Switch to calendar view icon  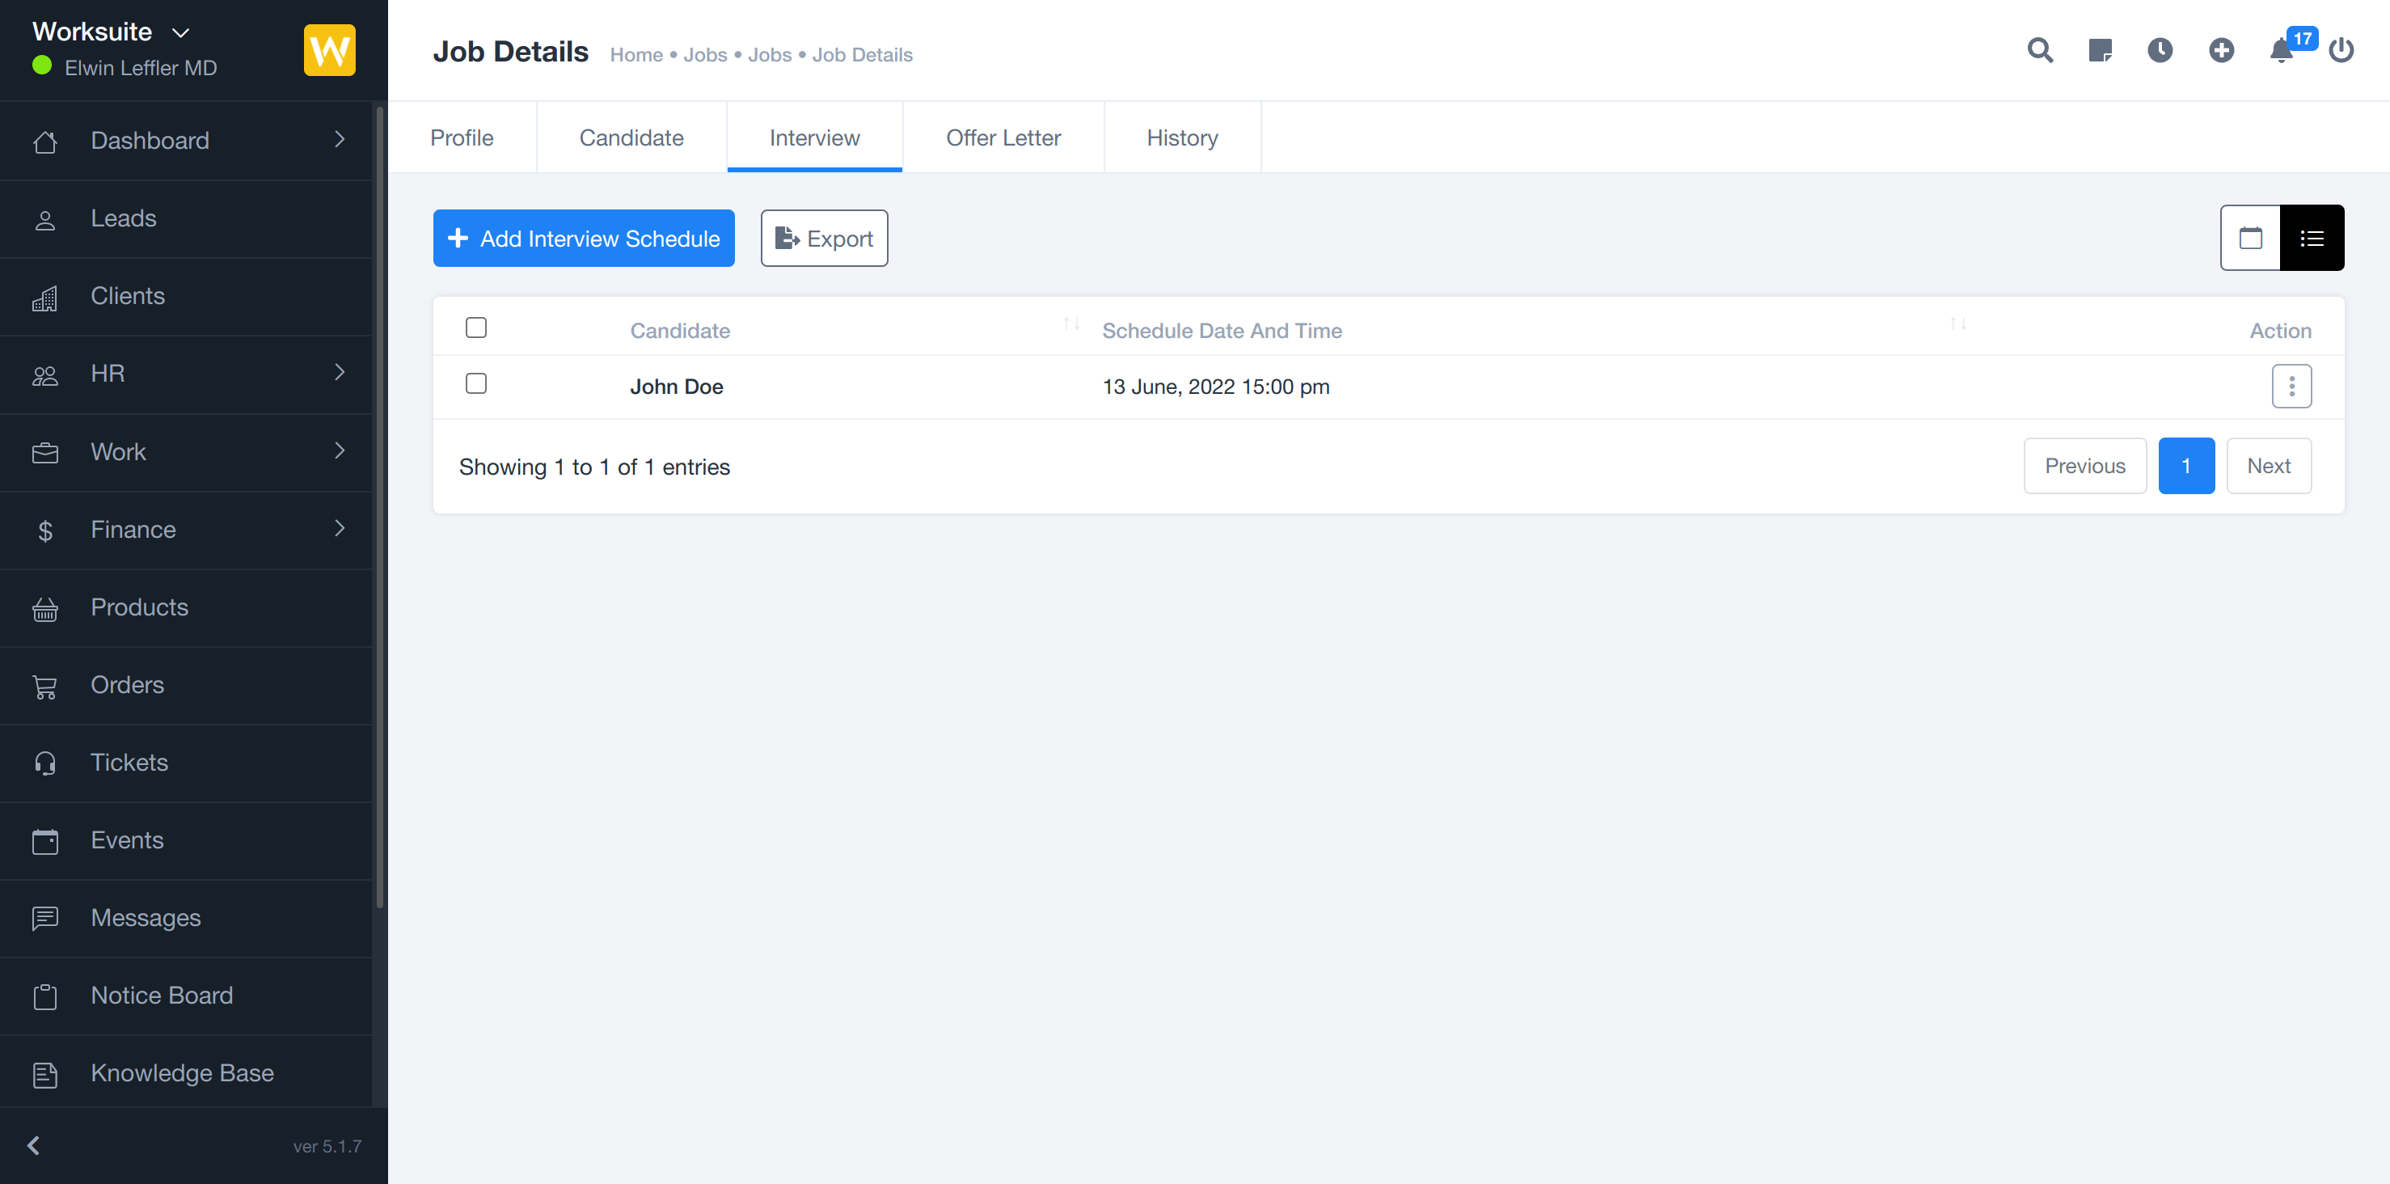tap(2250, 239)
